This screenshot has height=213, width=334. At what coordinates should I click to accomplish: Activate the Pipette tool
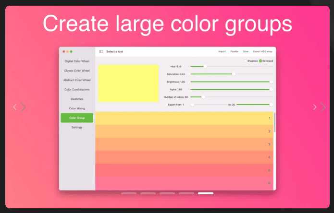point(235,51)
